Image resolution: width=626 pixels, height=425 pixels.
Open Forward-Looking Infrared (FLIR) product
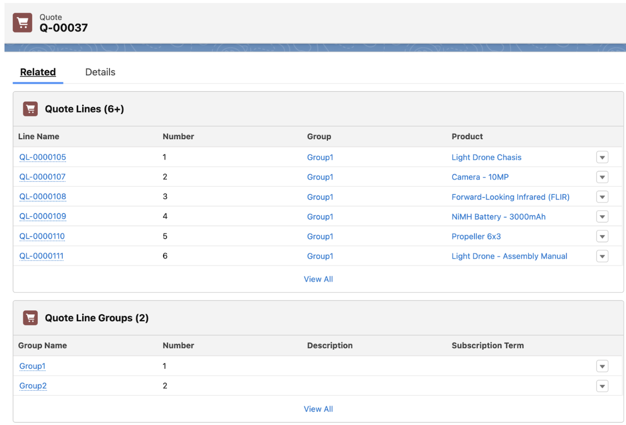(510, 197)
